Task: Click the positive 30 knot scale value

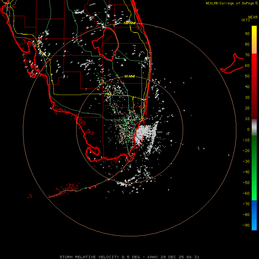Action: (247, 98)
